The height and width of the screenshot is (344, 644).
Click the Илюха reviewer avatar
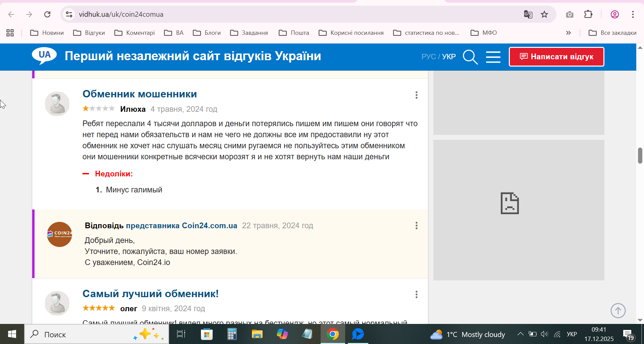57,104
